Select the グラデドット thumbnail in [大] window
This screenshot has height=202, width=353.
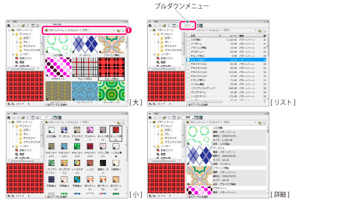(x=58, y=67)
